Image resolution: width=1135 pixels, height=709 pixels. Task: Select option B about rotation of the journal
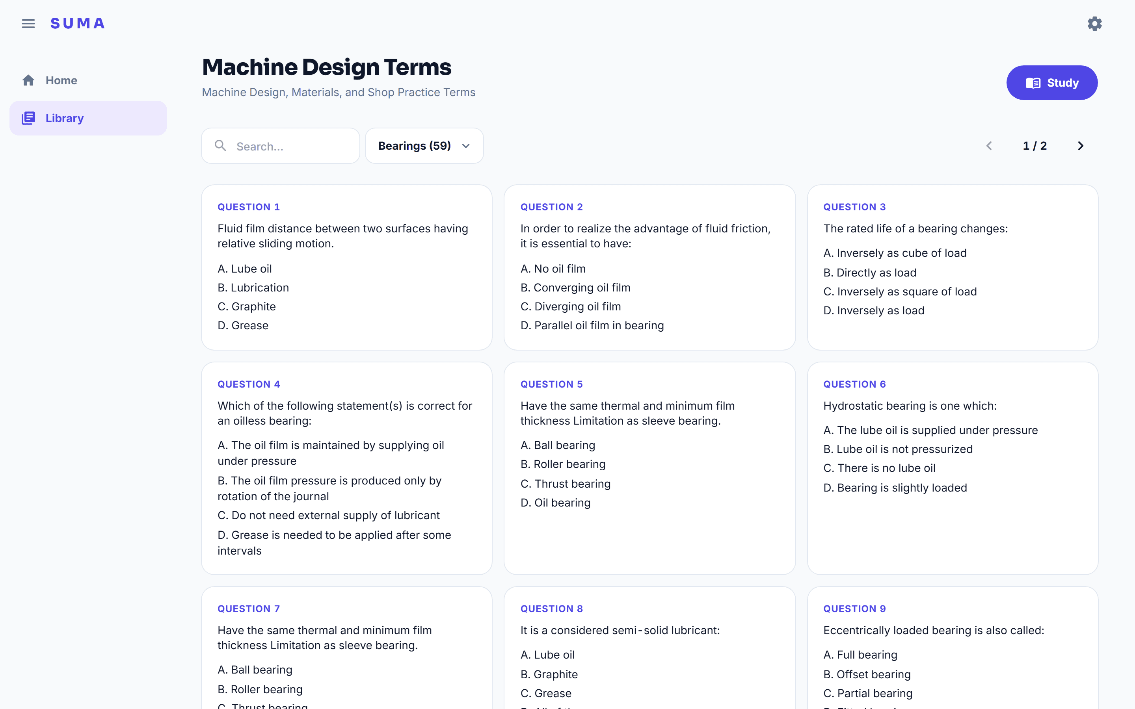pos(329,488)
